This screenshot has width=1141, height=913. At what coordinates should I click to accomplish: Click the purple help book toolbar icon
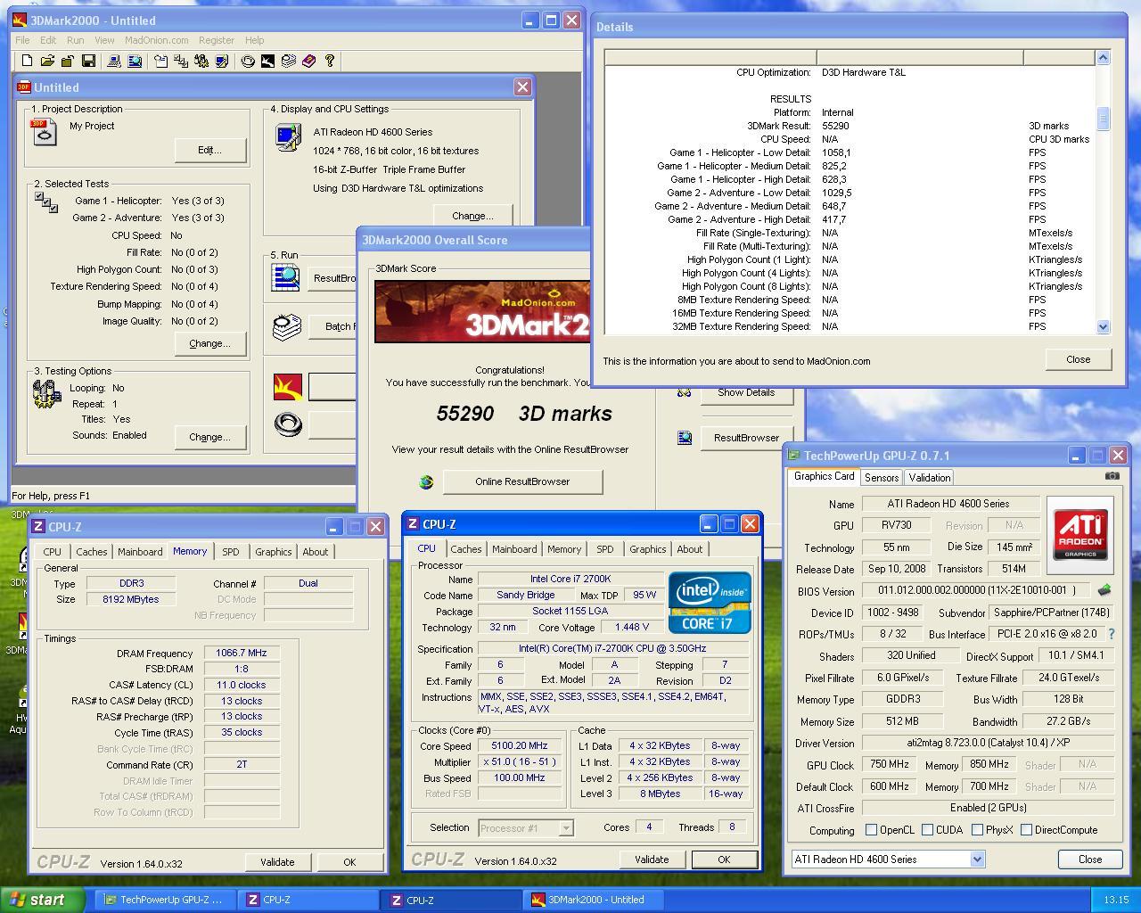pos(308,61)
